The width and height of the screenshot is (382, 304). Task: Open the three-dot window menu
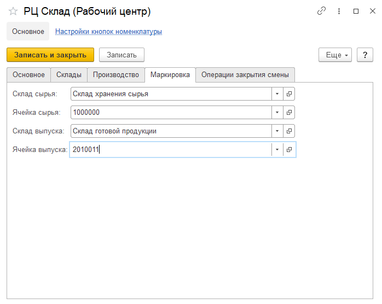[339, 11]
